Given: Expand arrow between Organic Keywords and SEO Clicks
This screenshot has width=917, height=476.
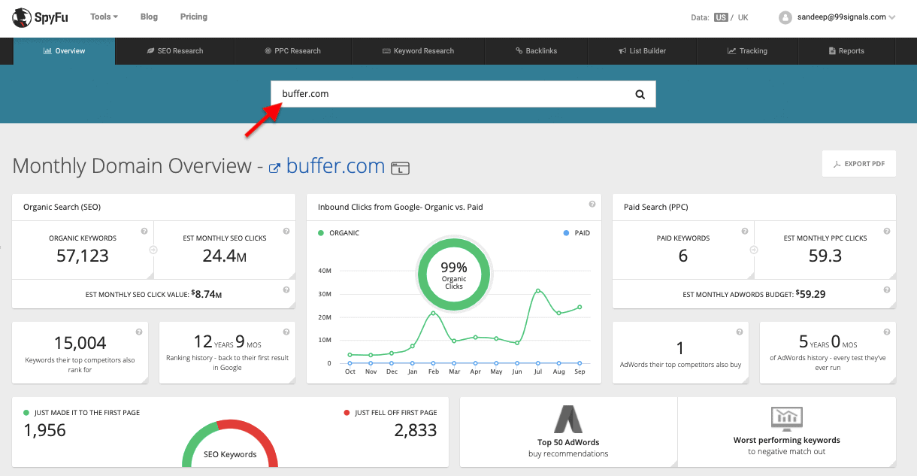Looking at the screenshot, I should (153, 250).
